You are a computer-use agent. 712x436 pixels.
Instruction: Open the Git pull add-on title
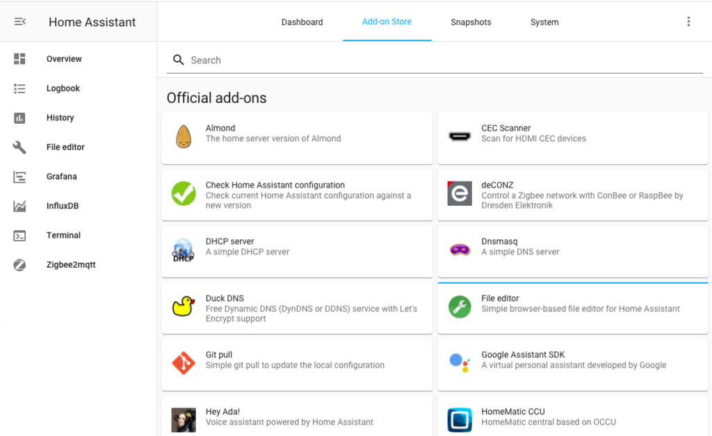(x=219, y=354)
